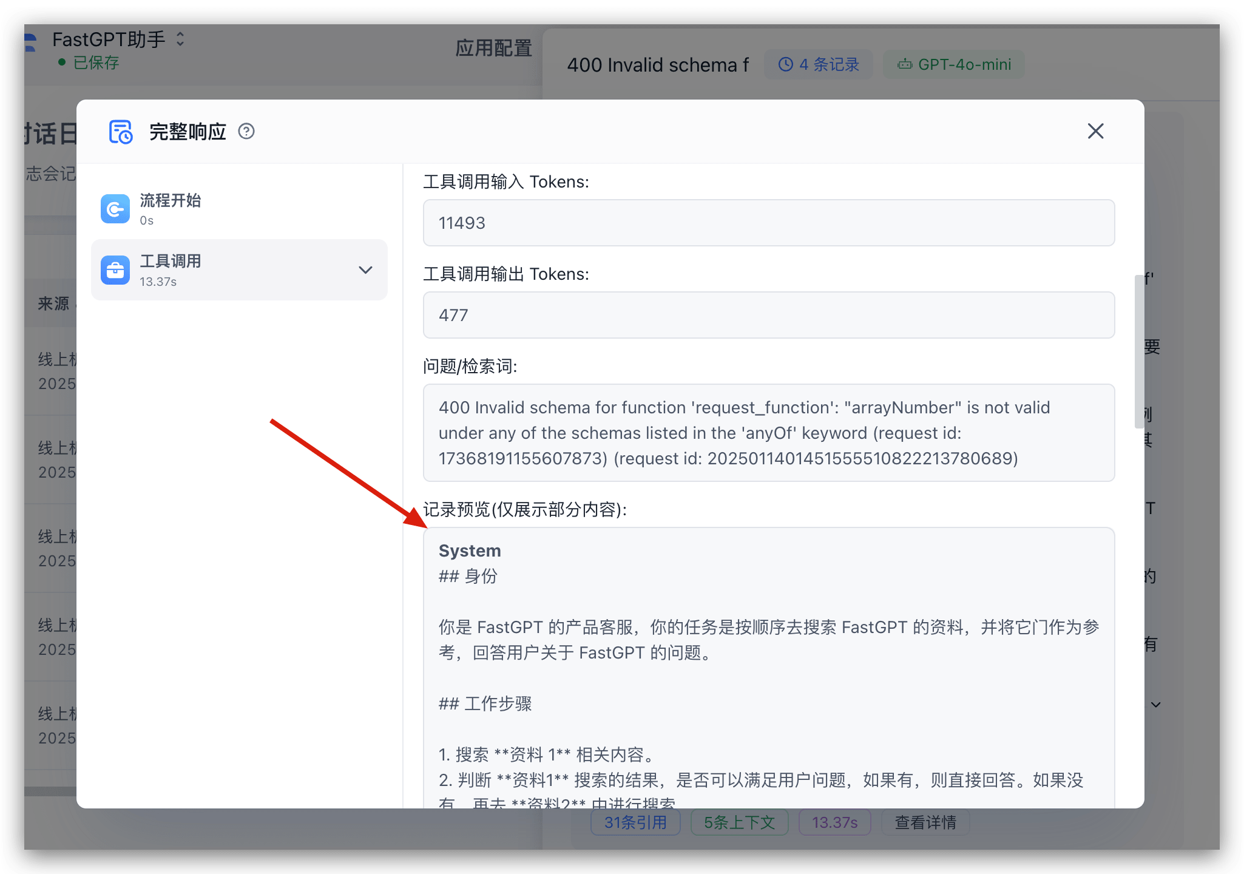Click the 完整响应 document clock icon
Image resolution: width=1244 pixels, height=874 pixels.
[120, 131]
